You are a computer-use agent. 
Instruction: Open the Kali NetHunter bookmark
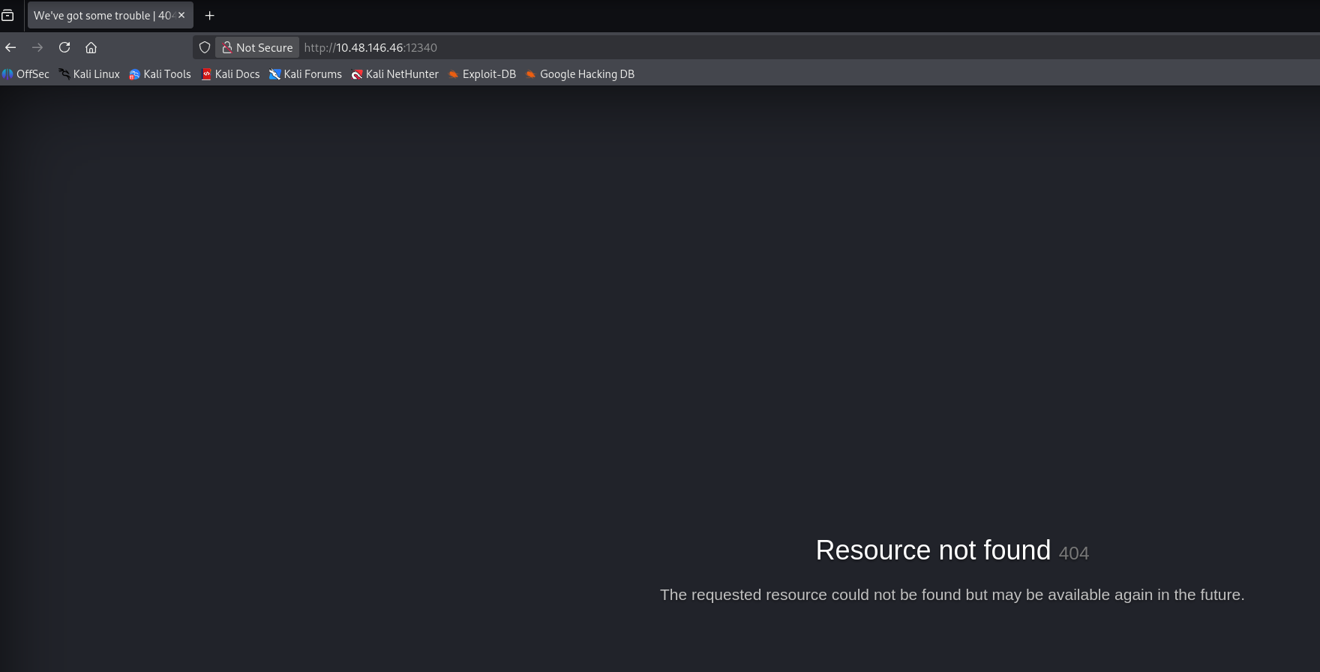click(395, 74)
